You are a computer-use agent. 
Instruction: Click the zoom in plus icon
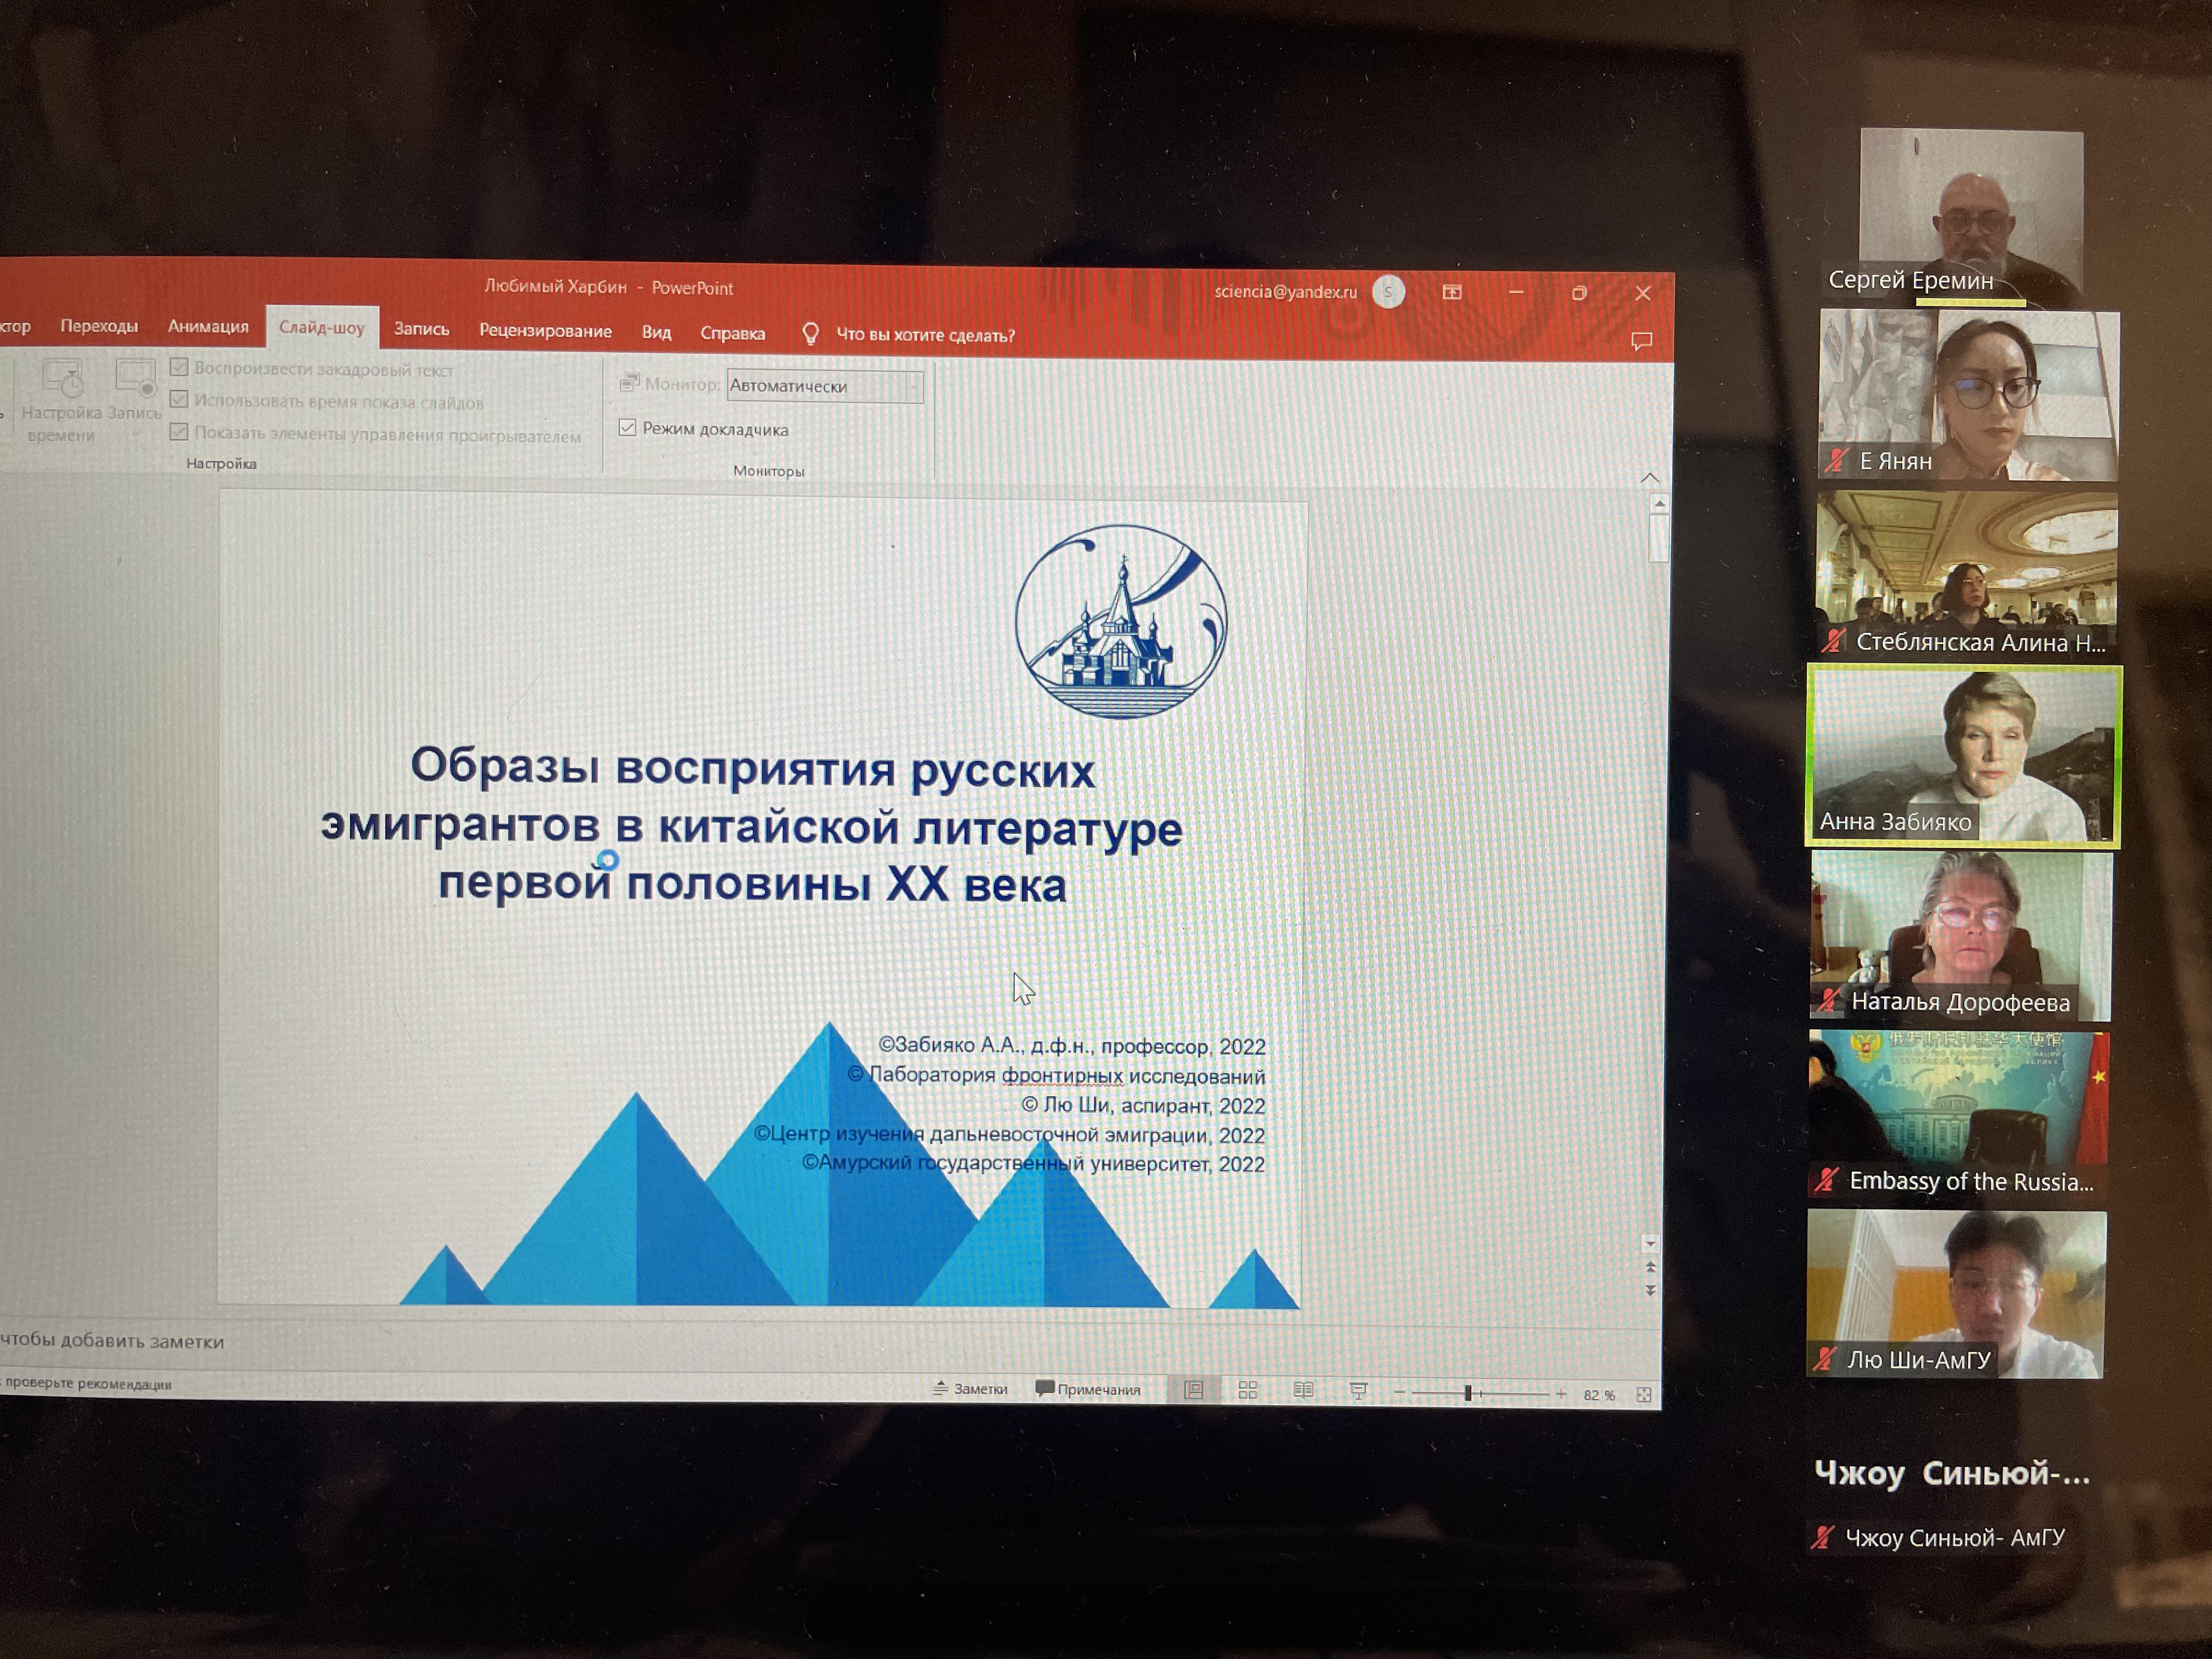point(1561,1394)
